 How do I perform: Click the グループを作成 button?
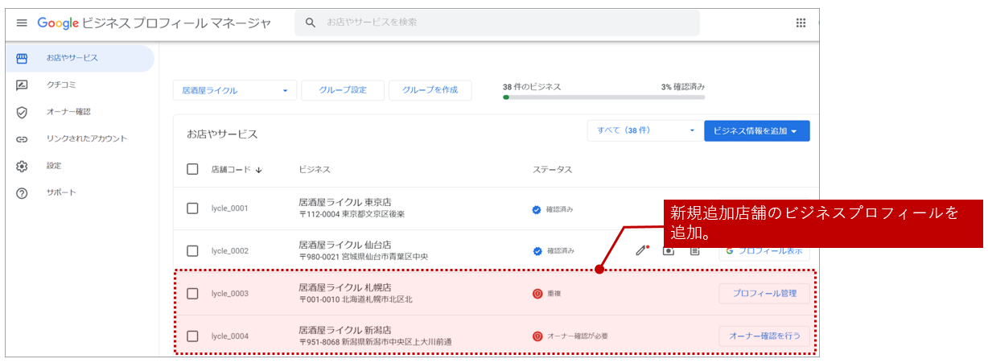pyautogui.click(x=430, y=90)
